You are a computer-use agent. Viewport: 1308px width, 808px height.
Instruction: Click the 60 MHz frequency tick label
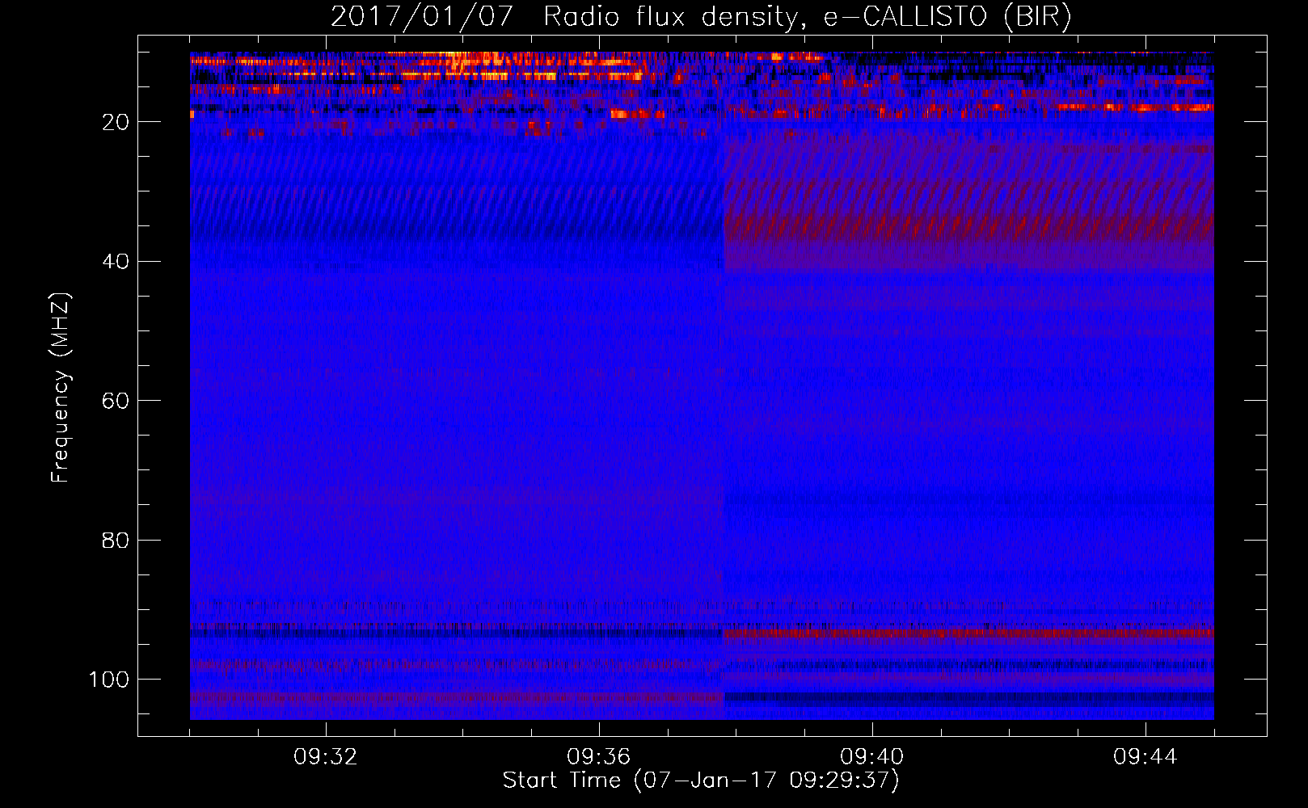point(116,401)
